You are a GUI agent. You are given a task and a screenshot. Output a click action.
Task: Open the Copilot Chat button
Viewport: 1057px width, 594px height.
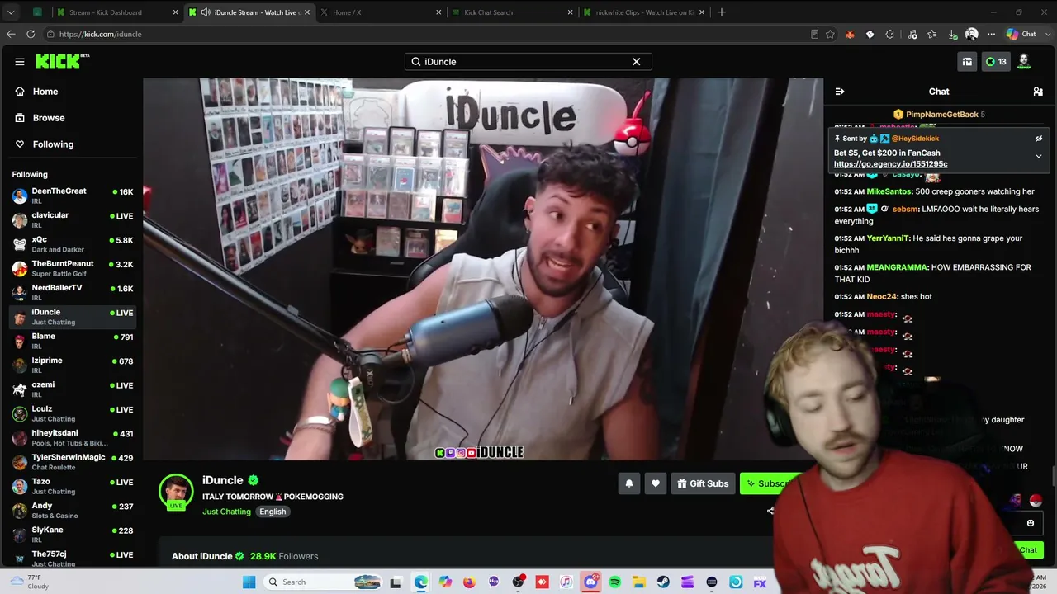(x=1021, y=34)
